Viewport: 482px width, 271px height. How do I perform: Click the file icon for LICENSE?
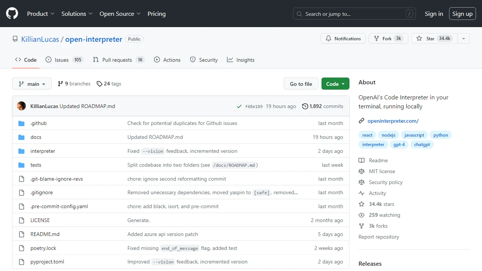(21, 220)
